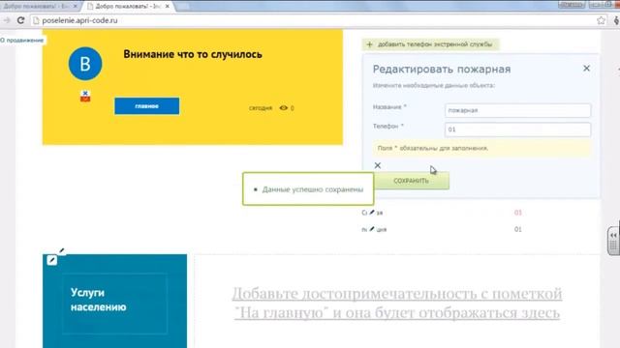Click the red 01 phone number

[x=518, y=213]
